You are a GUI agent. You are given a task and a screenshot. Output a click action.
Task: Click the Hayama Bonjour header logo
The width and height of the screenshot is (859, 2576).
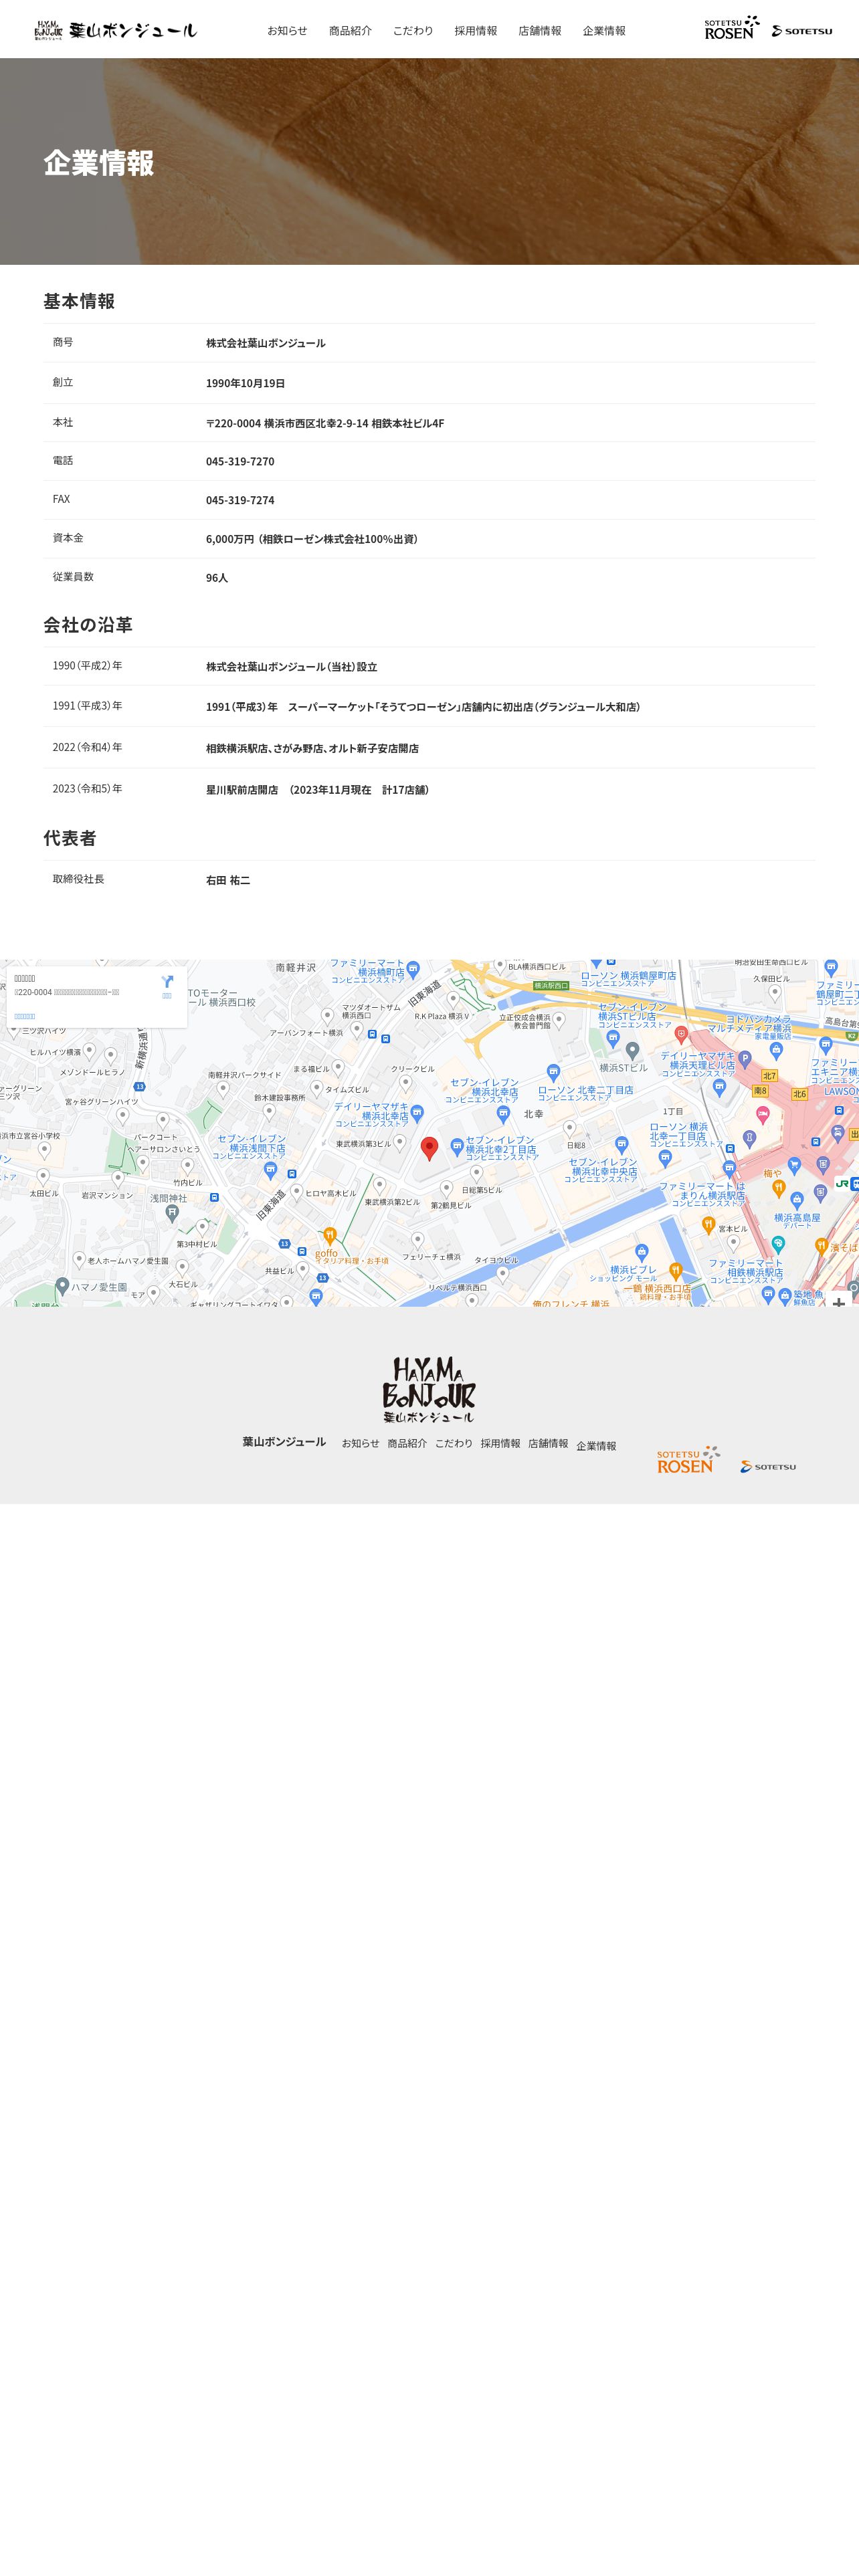pos(116,31)
